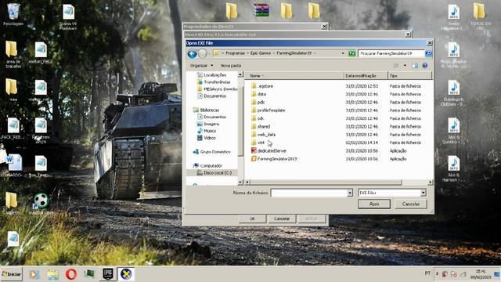
Task: Open Windows Explorer from the taskbar
Action: (x=52, y=274)
